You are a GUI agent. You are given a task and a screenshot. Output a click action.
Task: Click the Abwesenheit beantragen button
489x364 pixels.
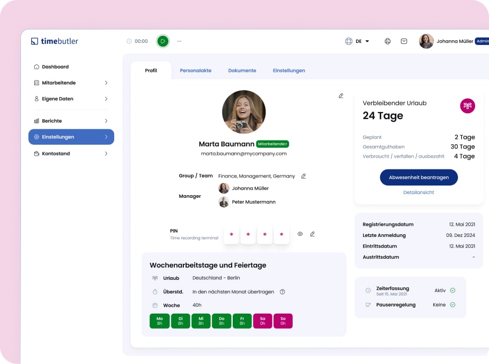point(419,177)
